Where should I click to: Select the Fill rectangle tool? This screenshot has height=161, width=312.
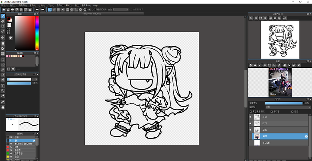point(3,44)
